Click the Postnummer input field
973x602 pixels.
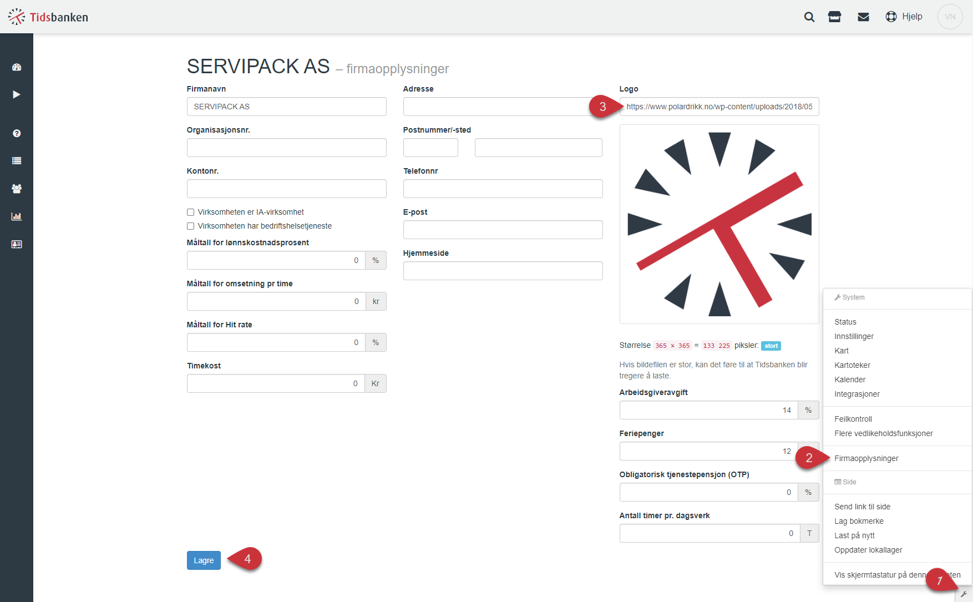click(x=430, y=148)
